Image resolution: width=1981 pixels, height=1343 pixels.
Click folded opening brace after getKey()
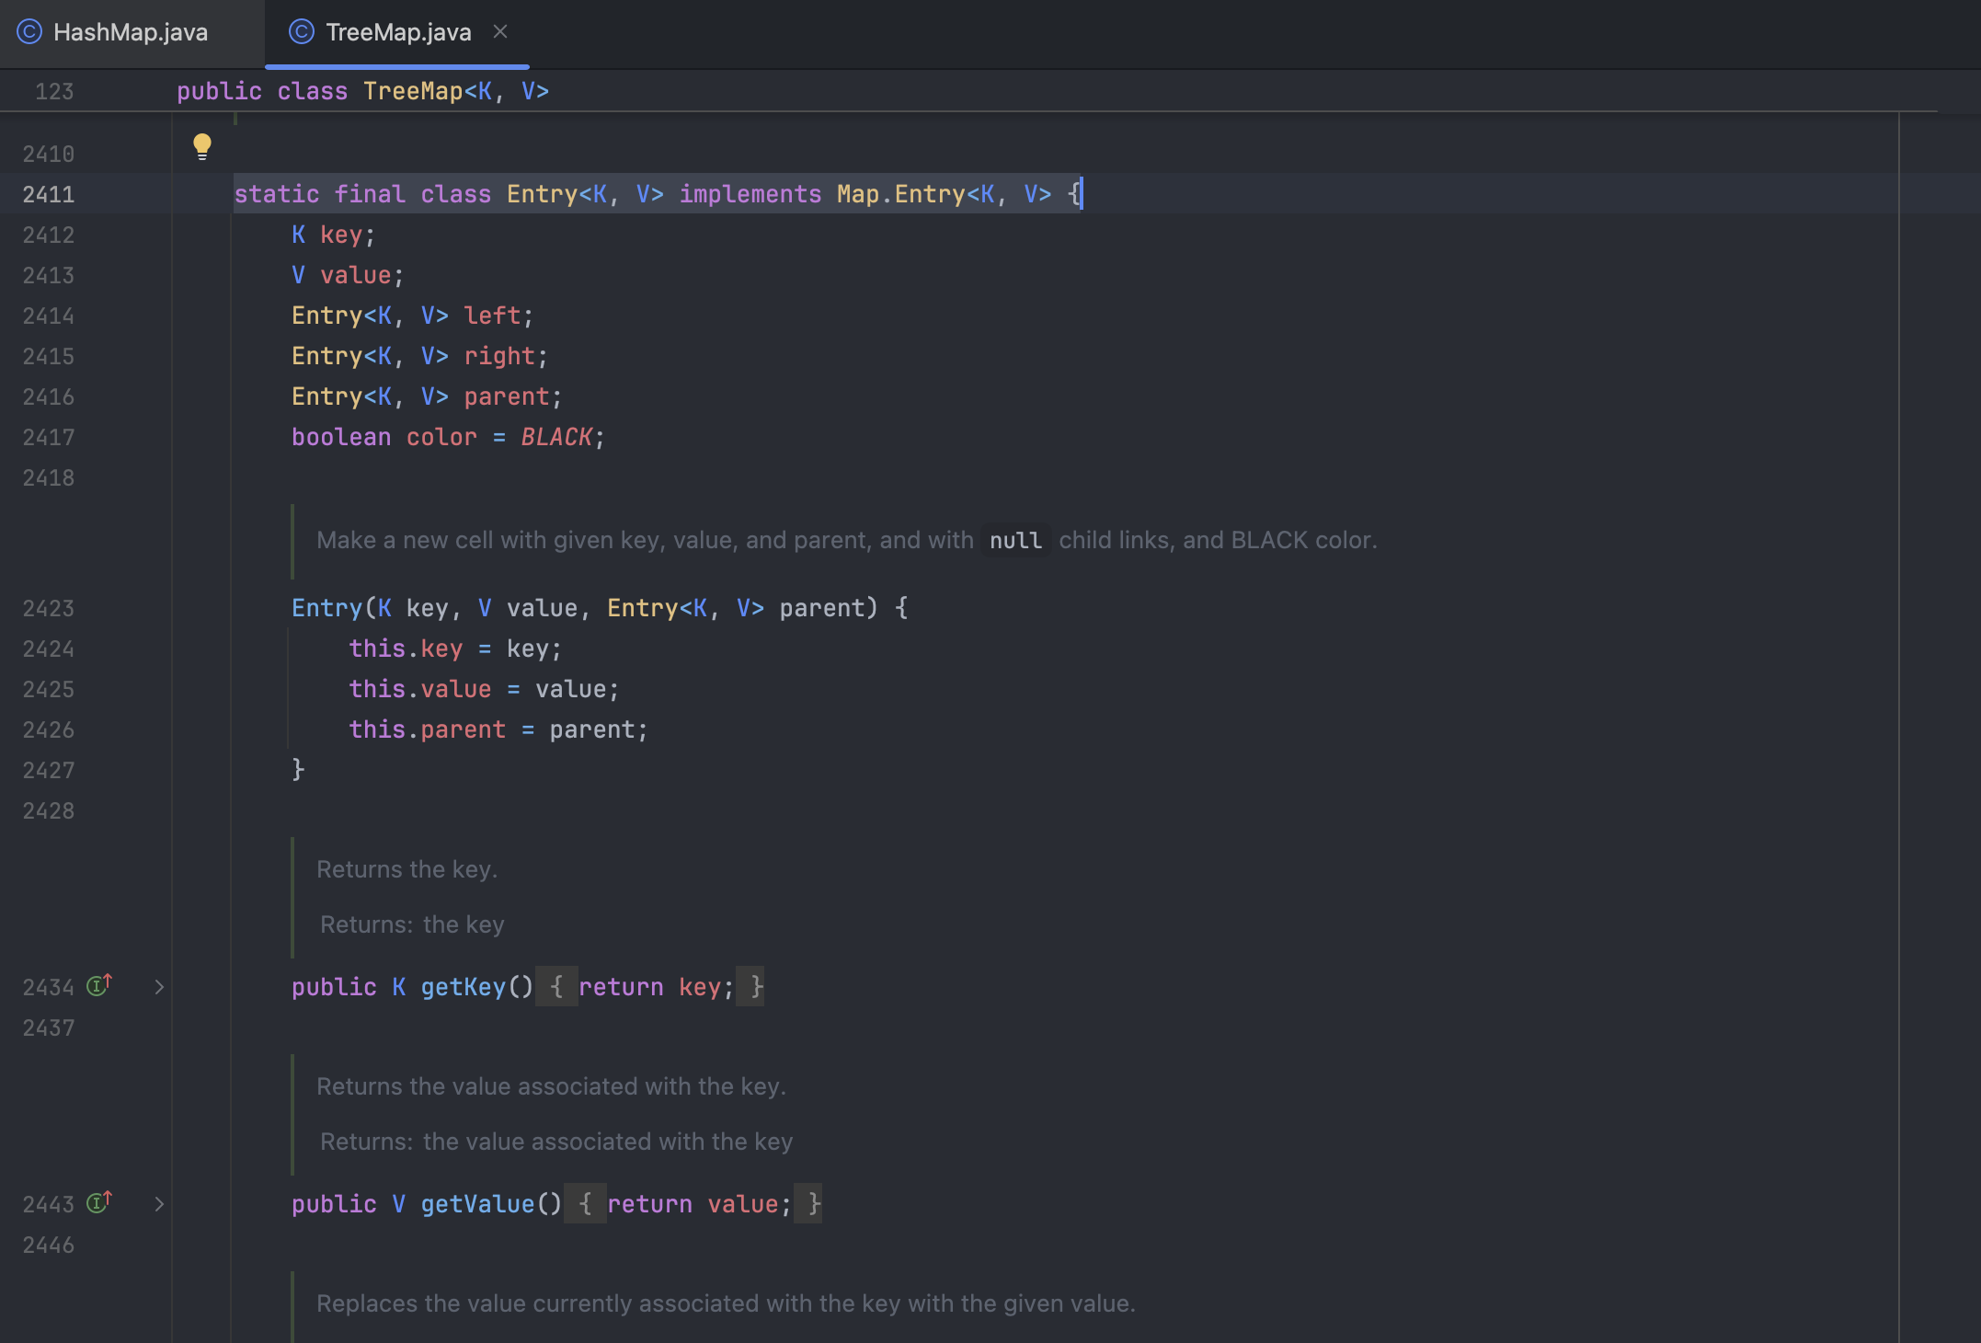pos(556,987)
